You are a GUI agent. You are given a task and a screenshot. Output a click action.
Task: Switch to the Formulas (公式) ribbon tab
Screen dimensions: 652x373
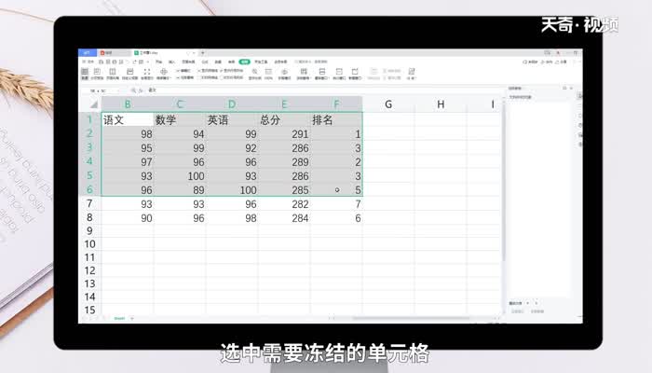point(205,62)
